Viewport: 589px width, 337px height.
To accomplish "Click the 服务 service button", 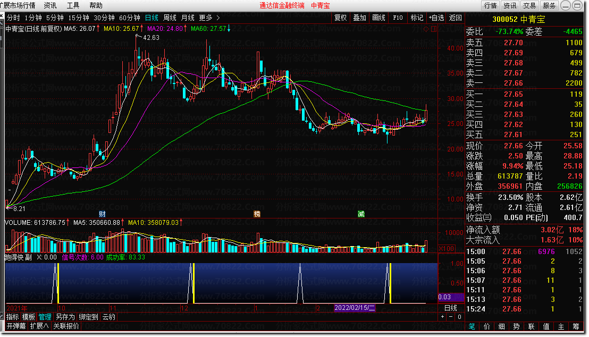I will (549, 5).
